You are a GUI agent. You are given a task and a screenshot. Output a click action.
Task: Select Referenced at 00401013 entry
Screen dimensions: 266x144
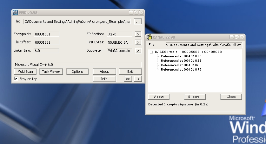(181, 56)
